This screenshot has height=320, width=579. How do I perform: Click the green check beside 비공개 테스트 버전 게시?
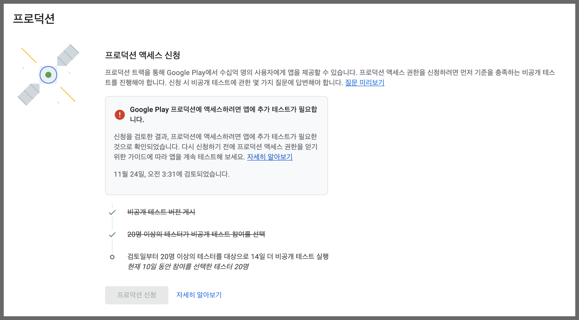[112, 212]
